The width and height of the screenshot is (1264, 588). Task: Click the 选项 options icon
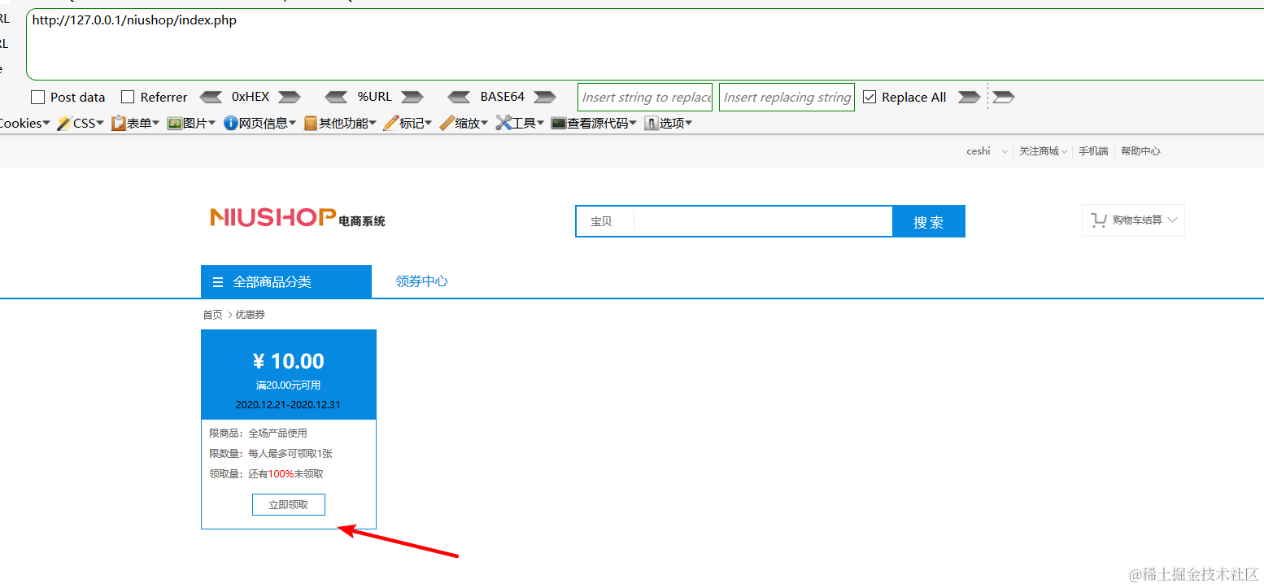tap(651, 123)
